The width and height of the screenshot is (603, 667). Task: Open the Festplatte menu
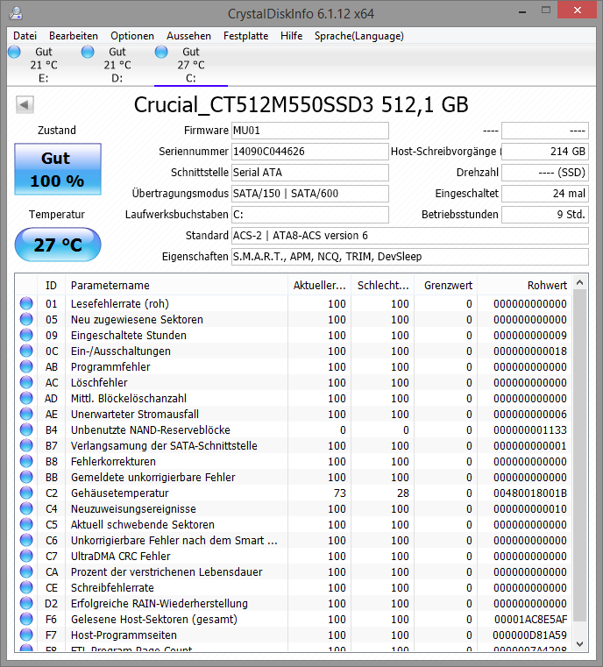click(x=245, y=36)
